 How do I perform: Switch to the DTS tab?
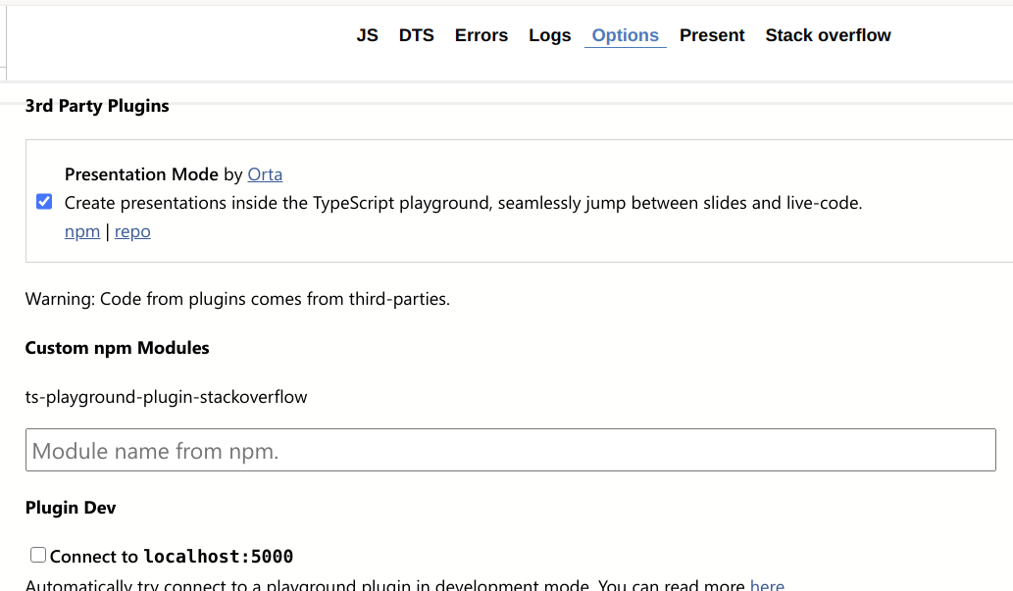(x=416, y=35)
